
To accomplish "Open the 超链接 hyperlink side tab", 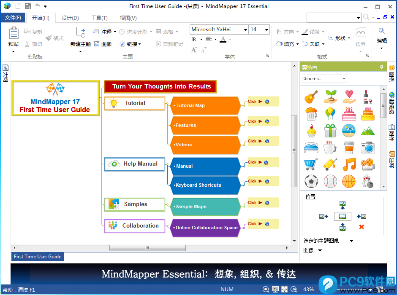I will click(392, 103).
